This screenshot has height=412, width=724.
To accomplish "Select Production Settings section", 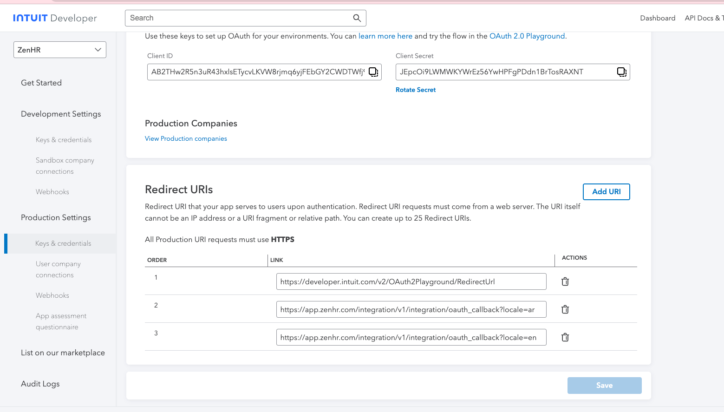I will 56,217.
